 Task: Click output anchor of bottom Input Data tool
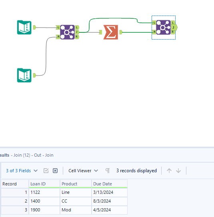[34, 75]
